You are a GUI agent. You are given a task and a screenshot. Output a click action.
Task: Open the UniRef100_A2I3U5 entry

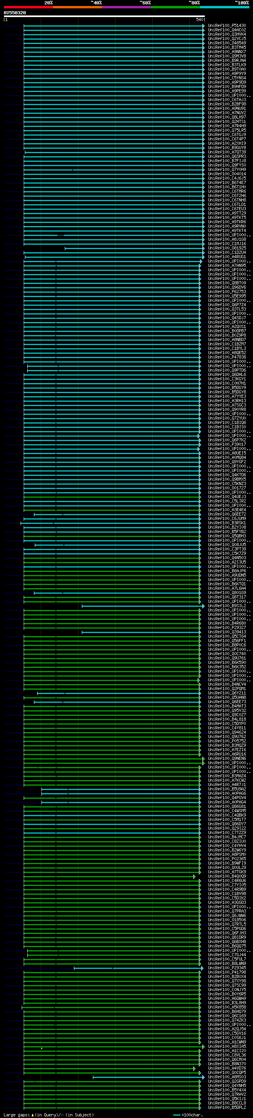[227, 562]
